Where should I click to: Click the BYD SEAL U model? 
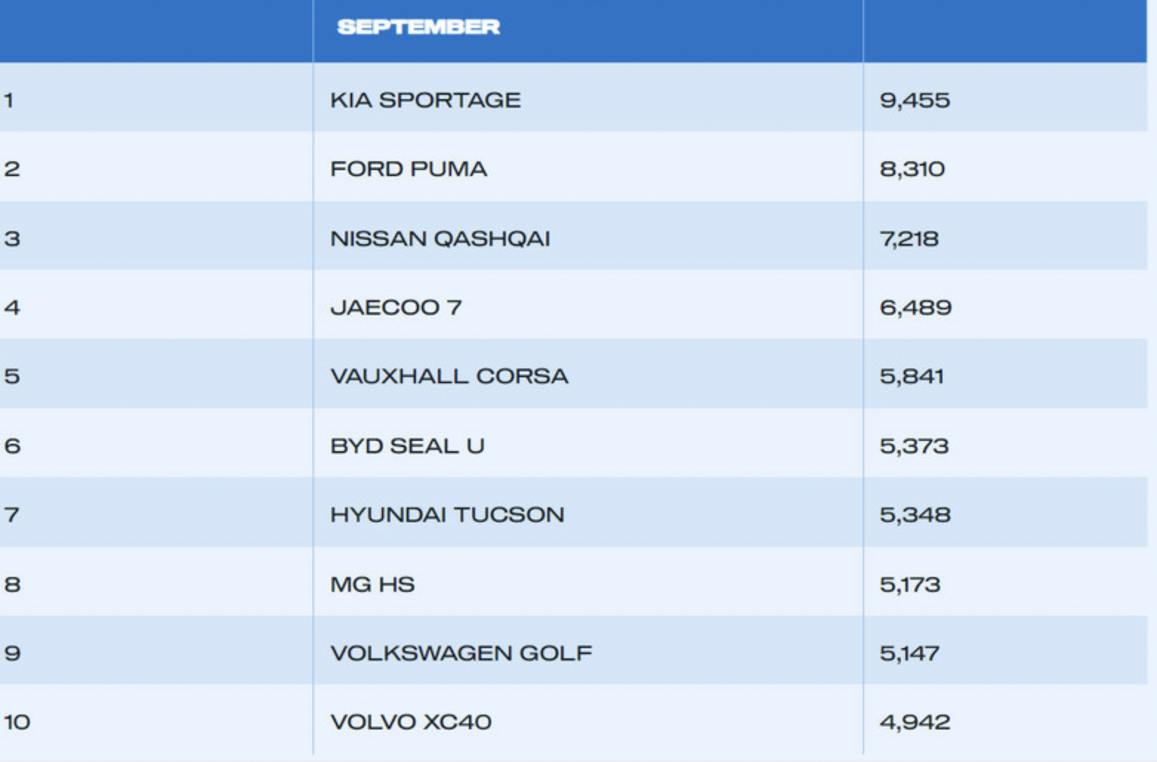(407, 446)
